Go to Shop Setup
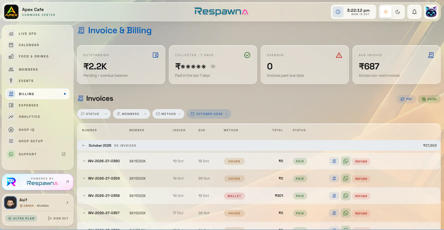 [x=38, y=141]
